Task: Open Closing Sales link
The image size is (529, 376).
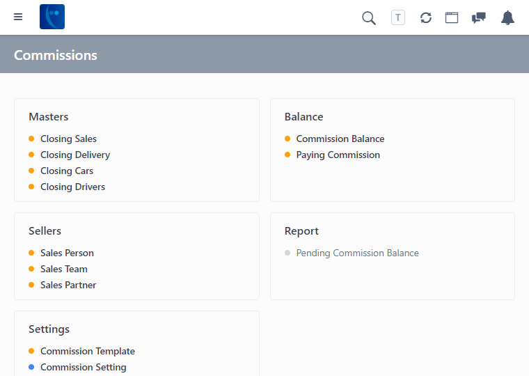Action: (68, 139)
